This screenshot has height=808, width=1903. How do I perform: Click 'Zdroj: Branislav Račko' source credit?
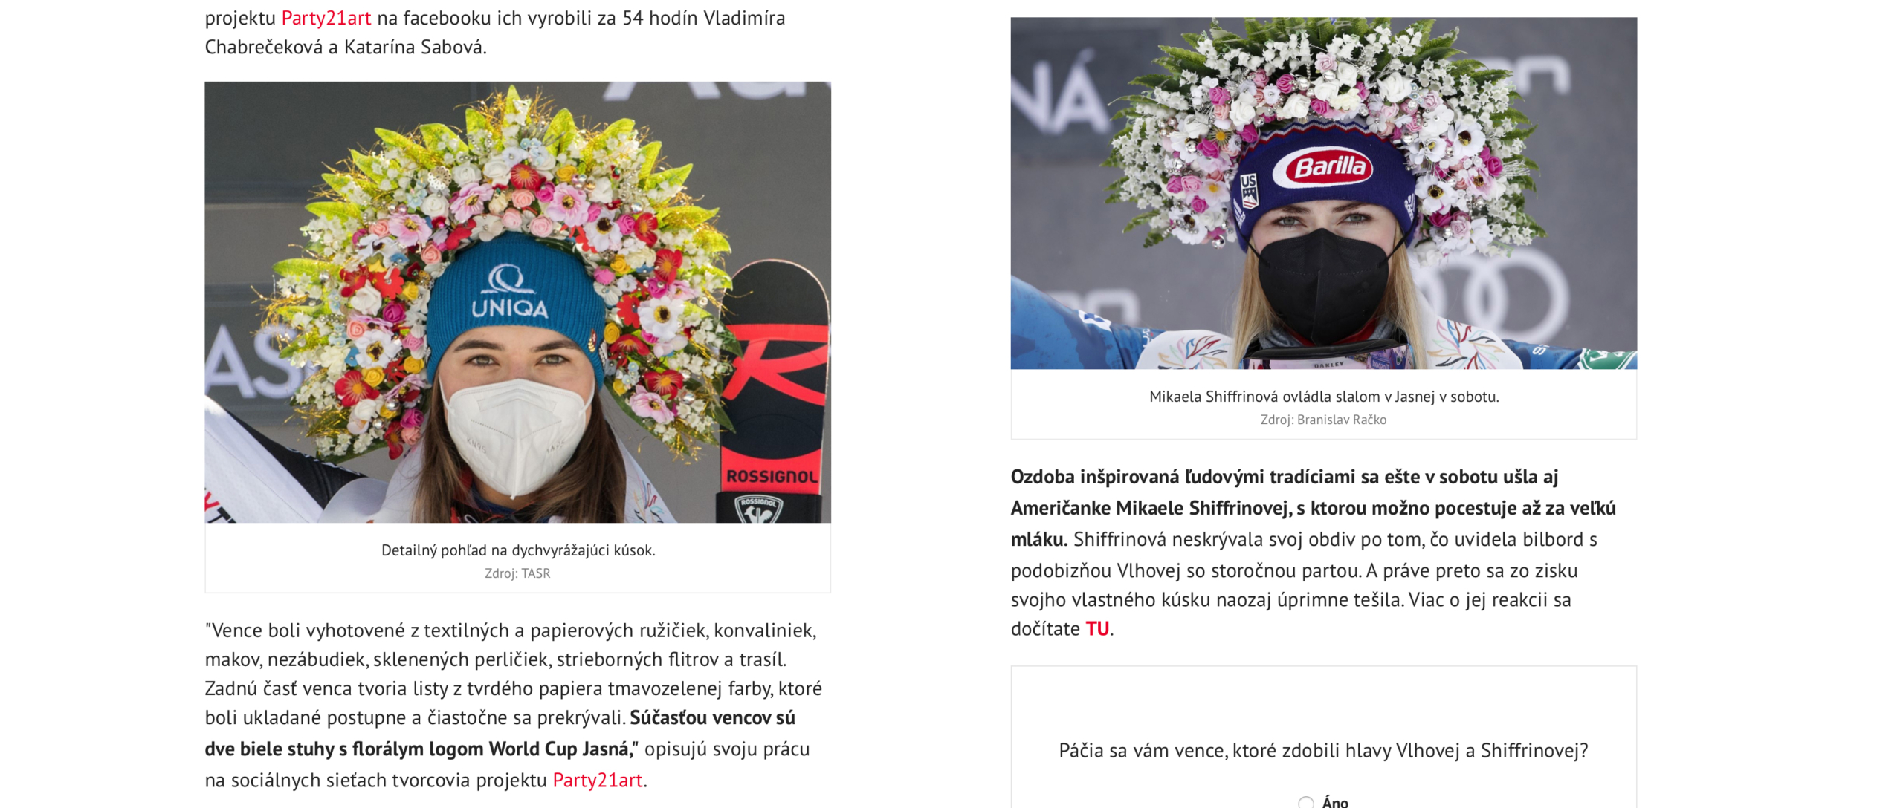pyautogui.click(x=1323, y=420)
